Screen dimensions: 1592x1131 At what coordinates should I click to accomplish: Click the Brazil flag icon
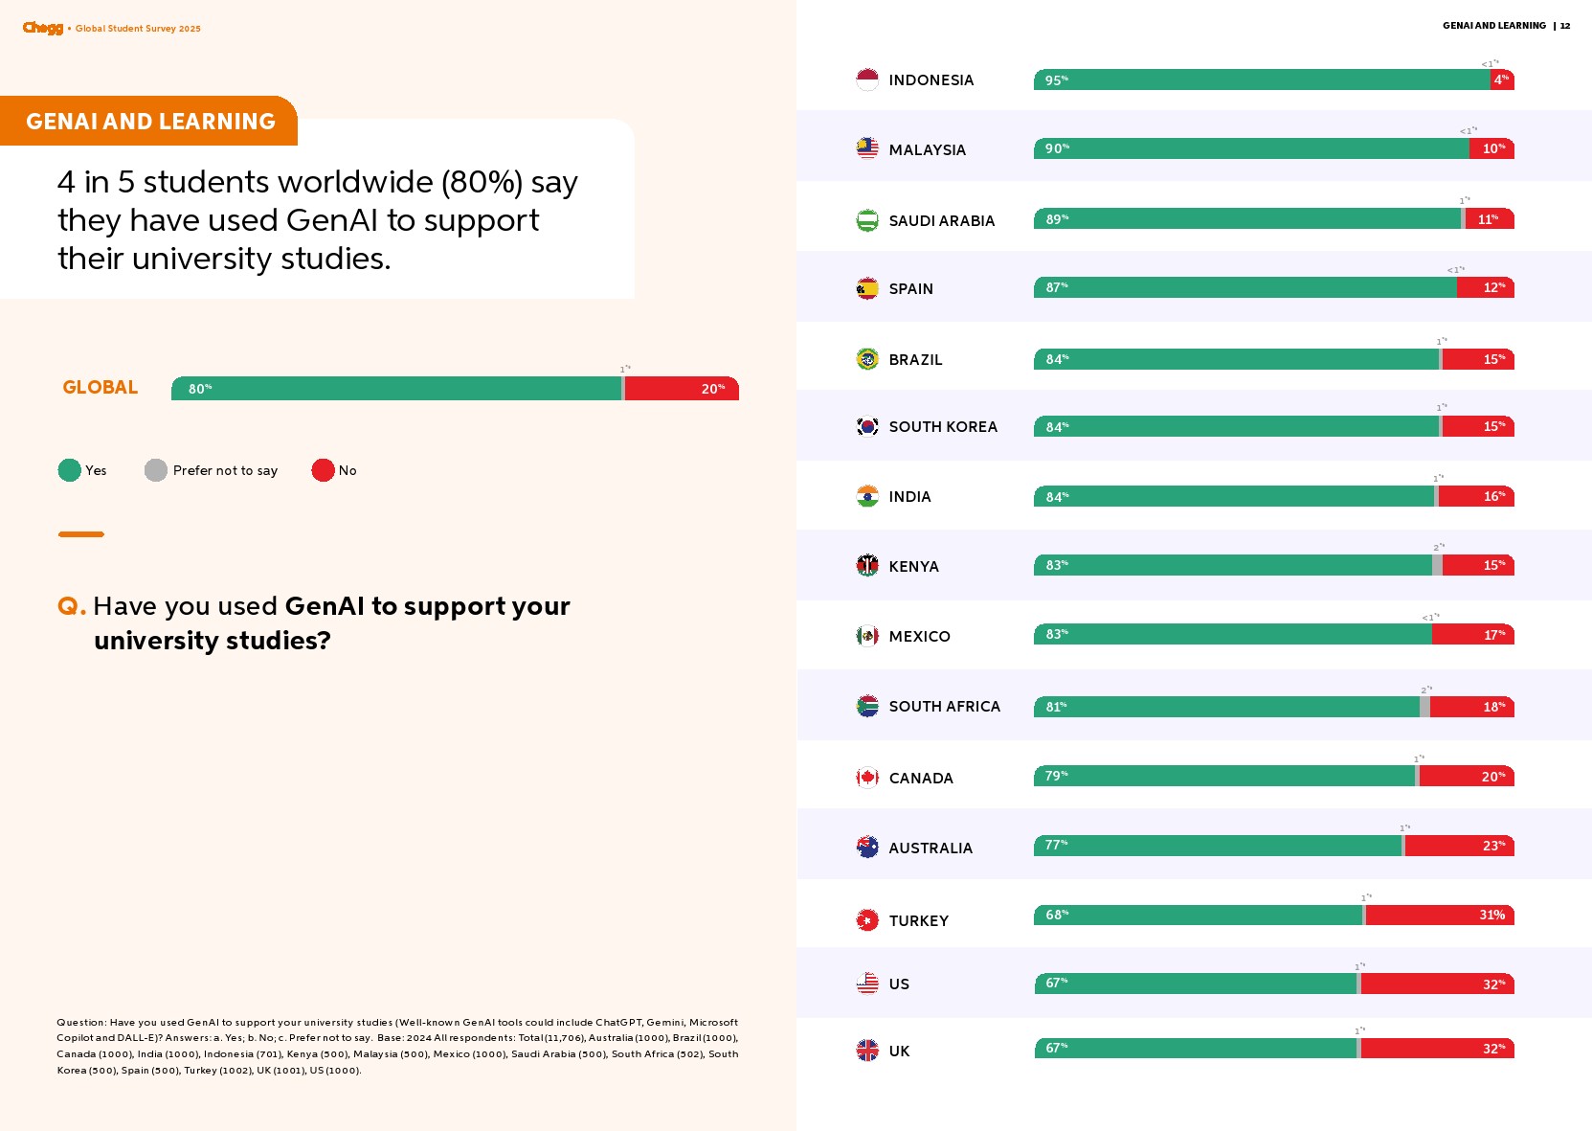(x=866, y=359)
